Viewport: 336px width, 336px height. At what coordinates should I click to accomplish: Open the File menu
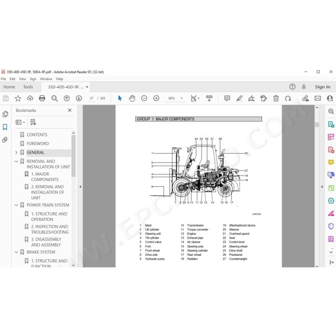(x=3, y=79)
